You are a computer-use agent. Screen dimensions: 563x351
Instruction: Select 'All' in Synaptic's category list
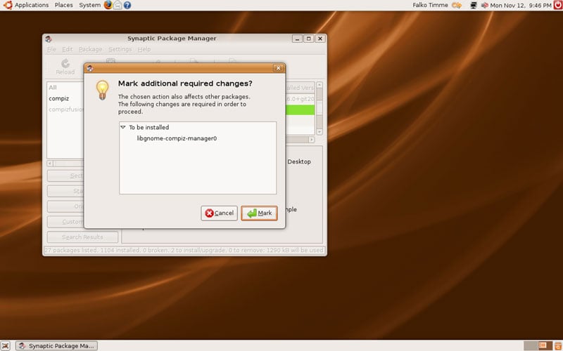(x=53, y=87)
